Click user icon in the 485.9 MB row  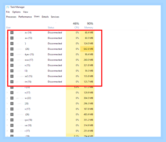coord(12,114)
